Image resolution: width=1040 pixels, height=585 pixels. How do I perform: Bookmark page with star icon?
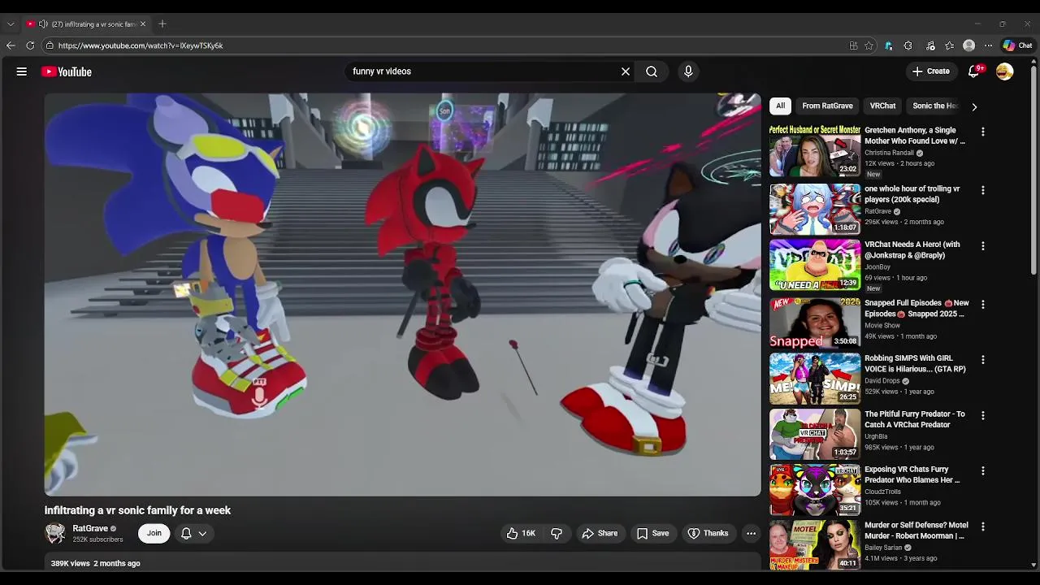click(x=869, y=45)
